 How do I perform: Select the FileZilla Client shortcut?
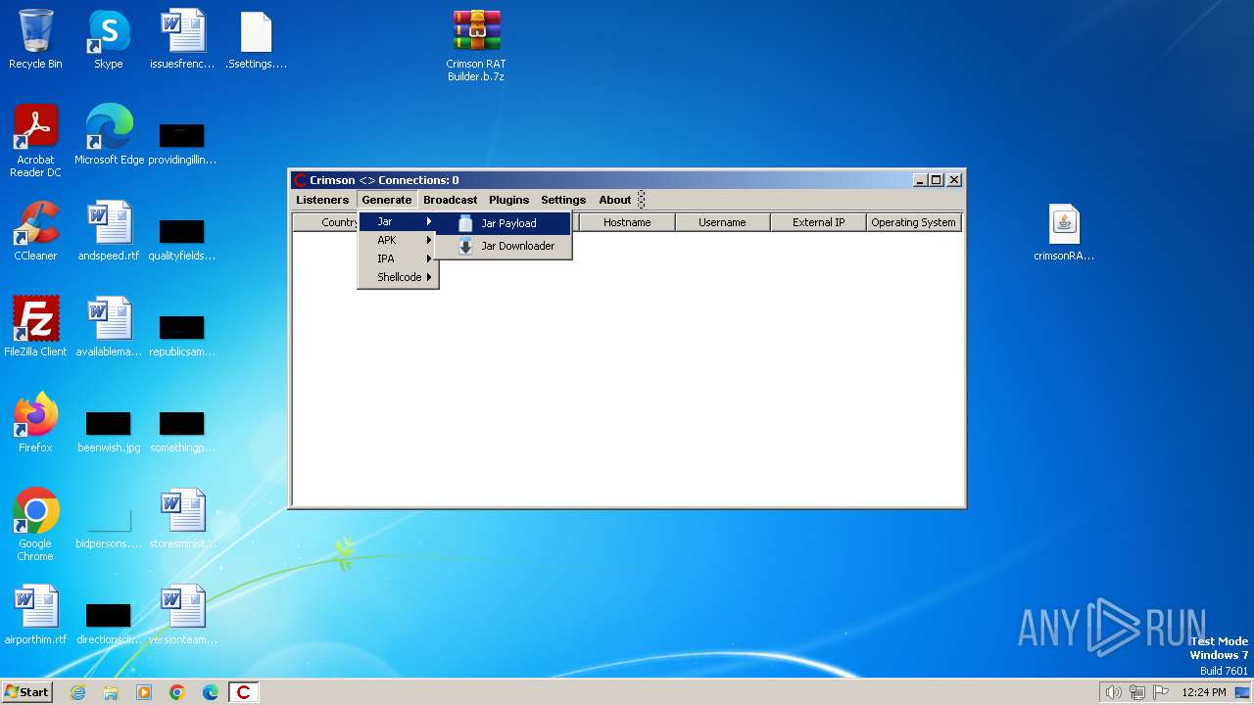point(35,328)
